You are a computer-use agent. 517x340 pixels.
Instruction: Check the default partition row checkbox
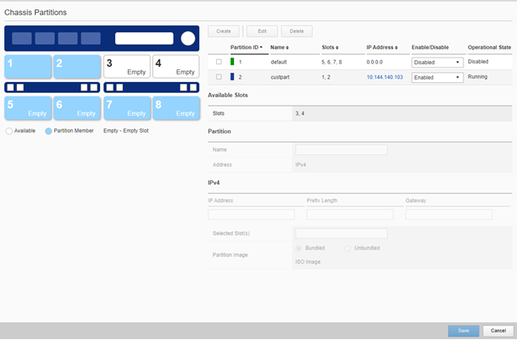tap(219, 62)
